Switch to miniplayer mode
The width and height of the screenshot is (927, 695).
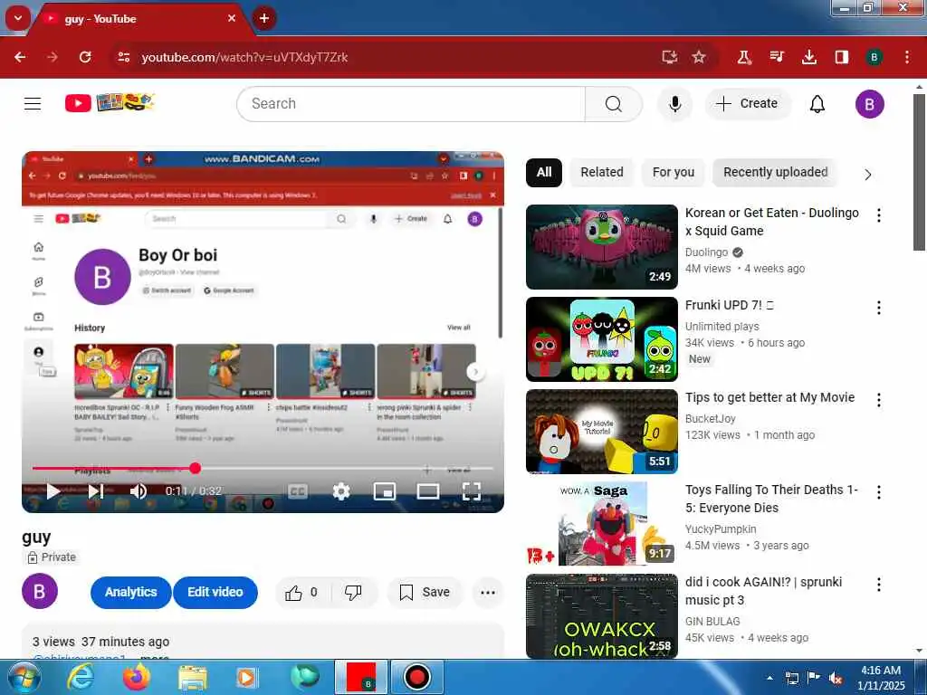tap(385, 491)
